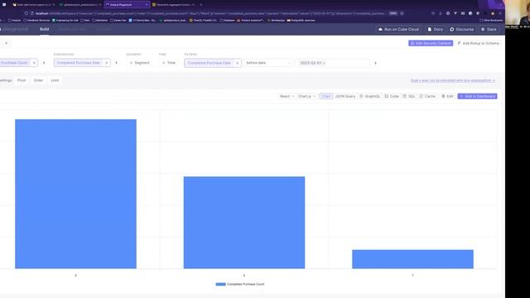The height and width of the screenshot is (298, 530).
Task: Open a new browser tab with plus
Action: [201, 5]
